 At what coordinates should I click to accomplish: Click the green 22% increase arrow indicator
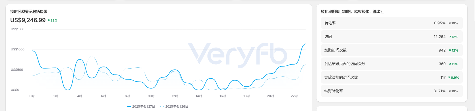coord(53,20)
